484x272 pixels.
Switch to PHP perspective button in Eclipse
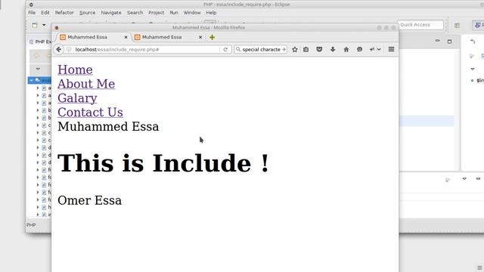(478, 25)
